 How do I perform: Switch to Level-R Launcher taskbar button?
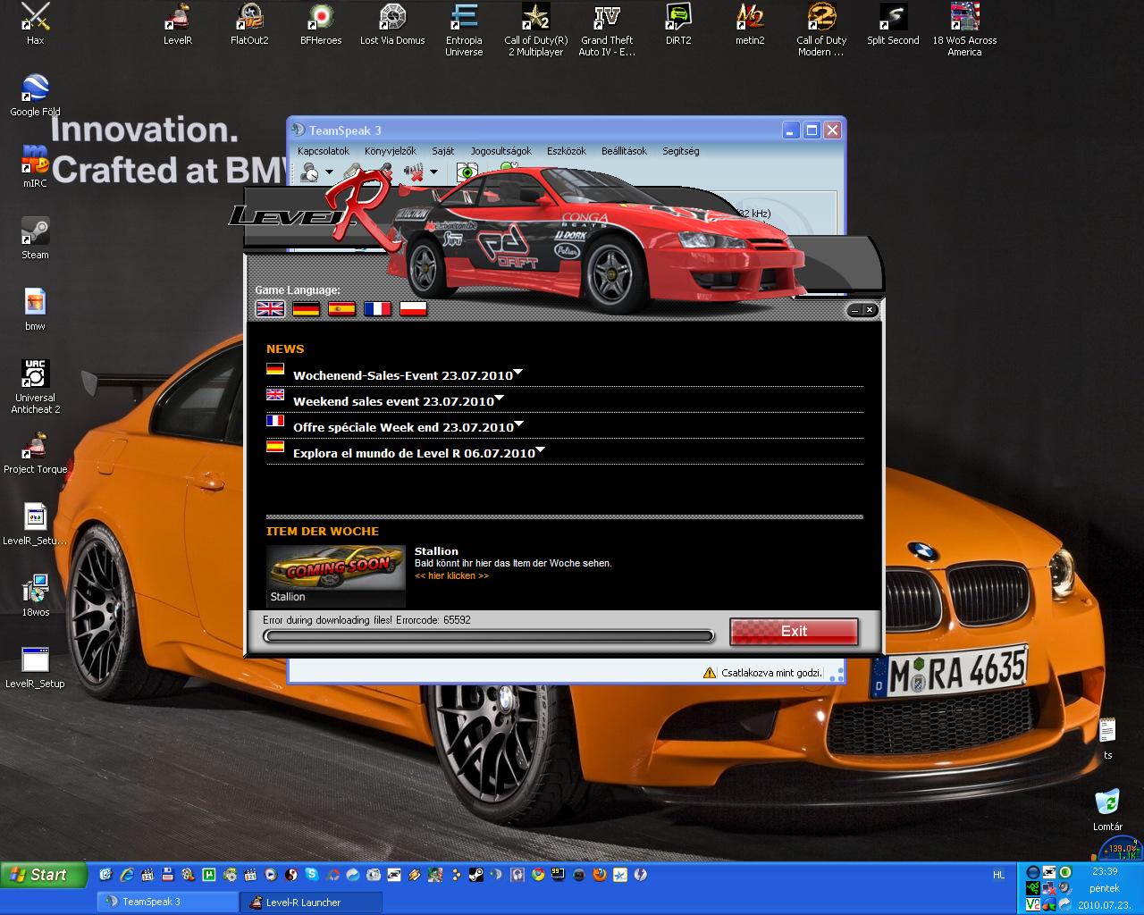(311, 902)
